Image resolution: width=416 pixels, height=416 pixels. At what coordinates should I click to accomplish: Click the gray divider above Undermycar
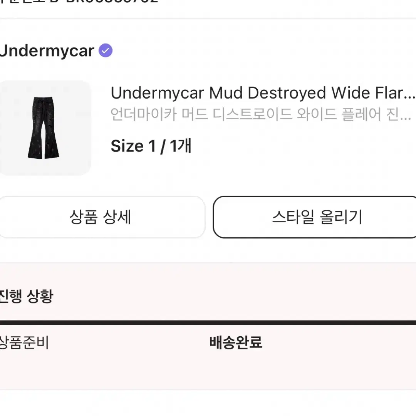(208, 18)
